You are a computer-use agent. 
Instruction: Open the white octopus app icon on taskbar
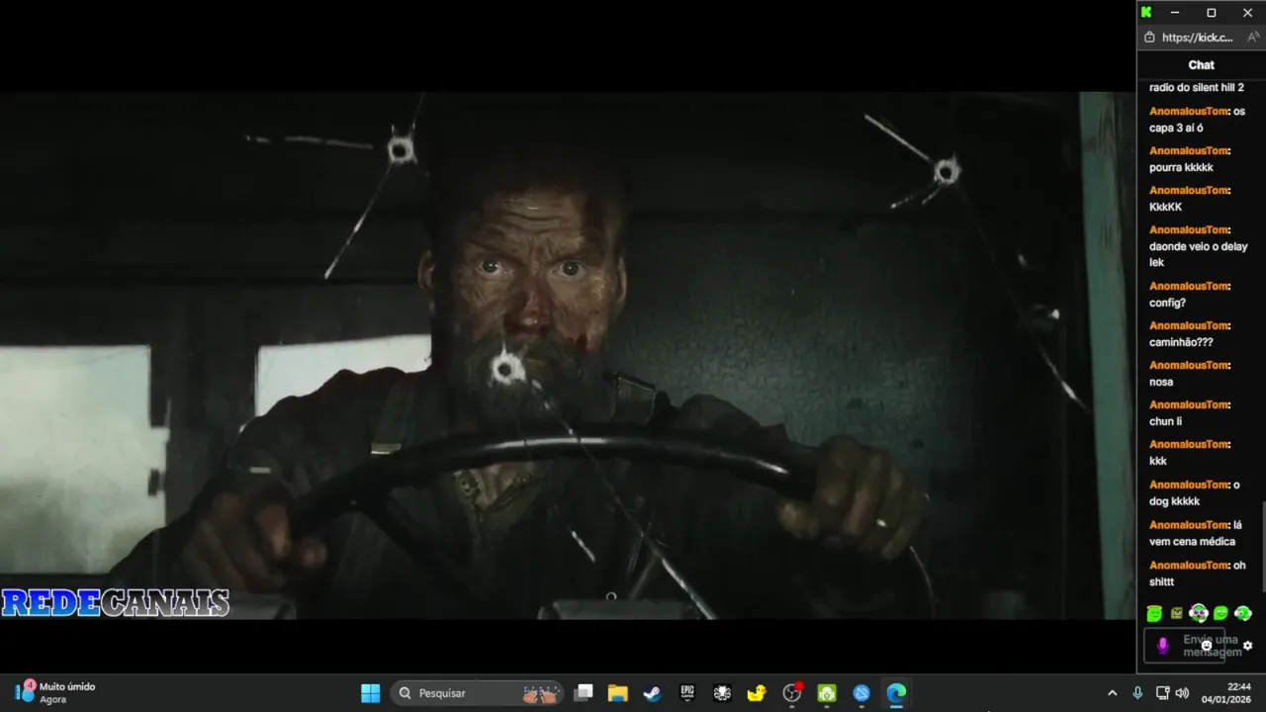(x=722, y=693)
